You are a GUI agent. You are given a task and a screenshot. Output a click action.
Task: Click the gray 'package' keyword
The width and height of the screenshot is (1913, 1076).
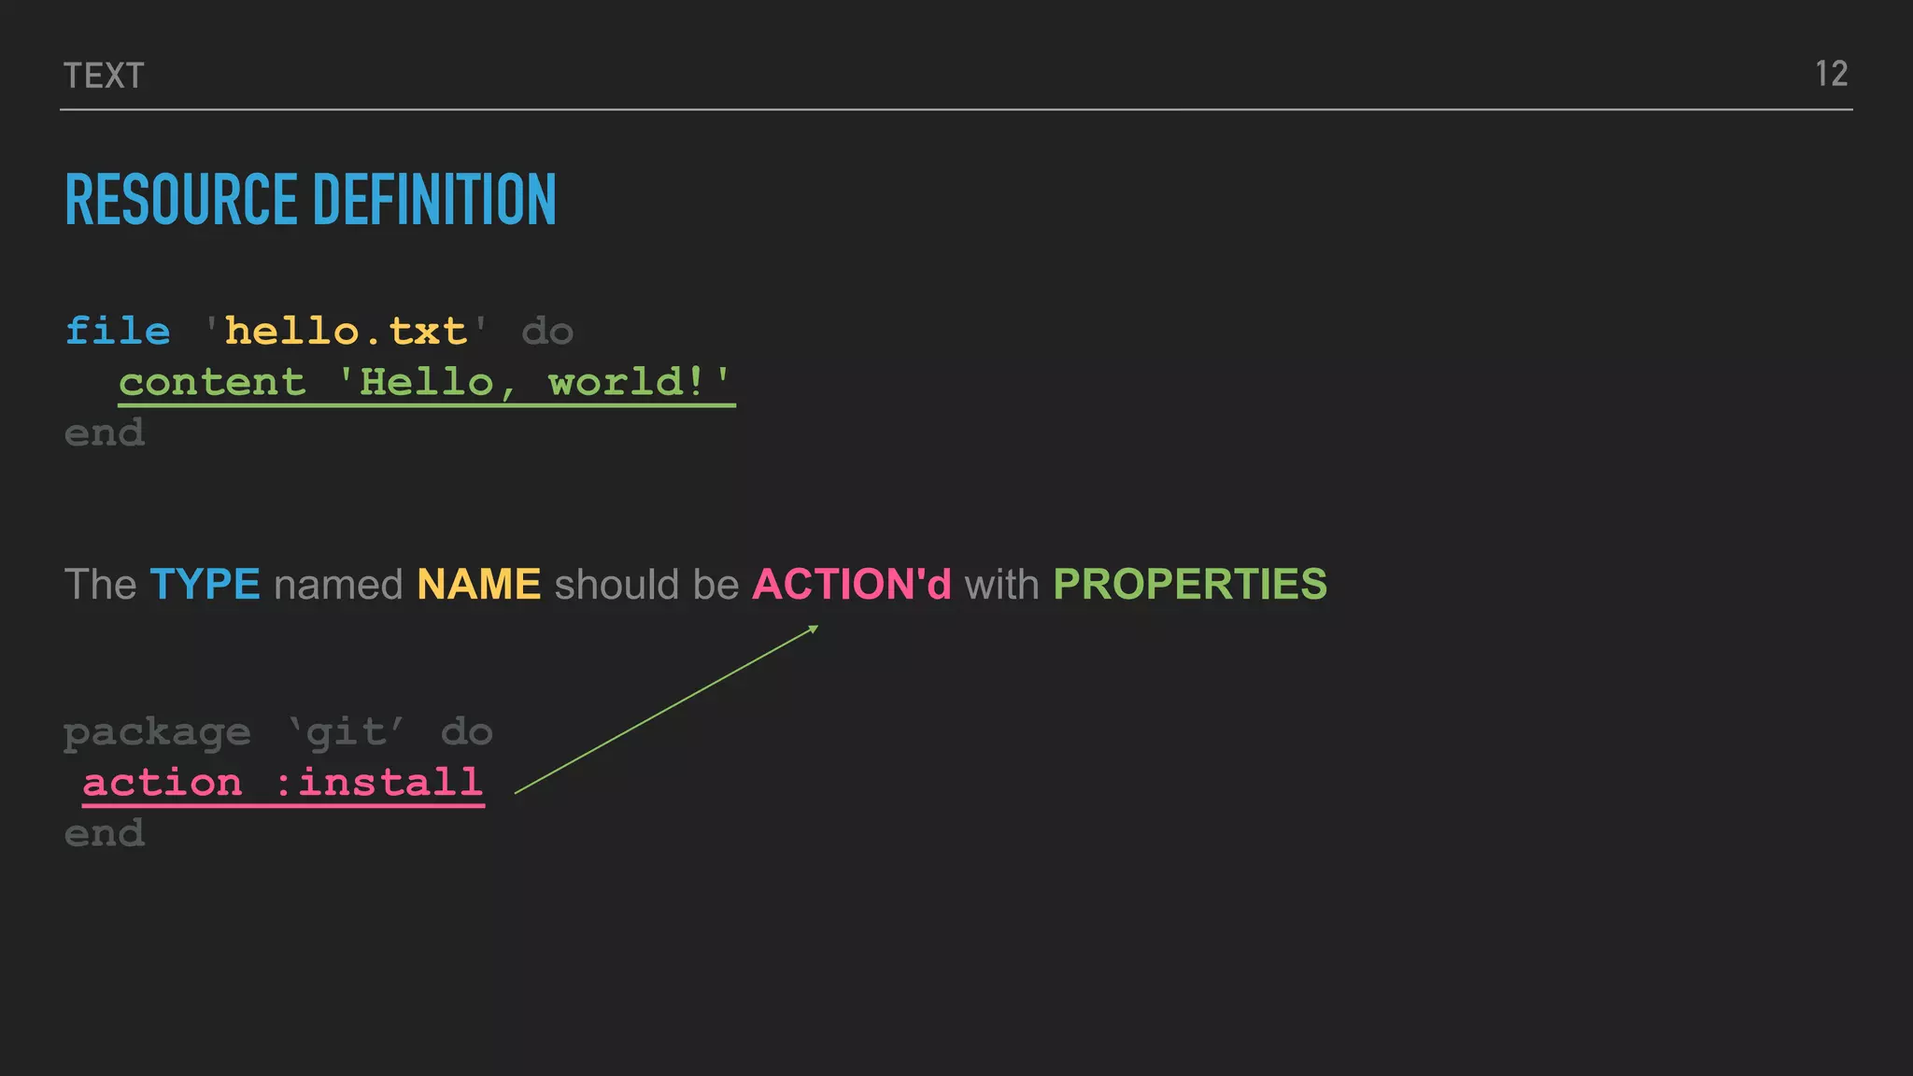click(x=157, y=732)
